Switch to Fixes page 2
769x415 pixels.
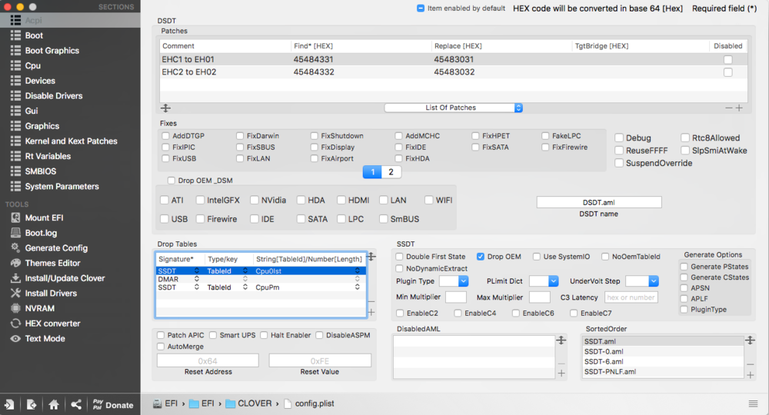[x=391, y=172]
